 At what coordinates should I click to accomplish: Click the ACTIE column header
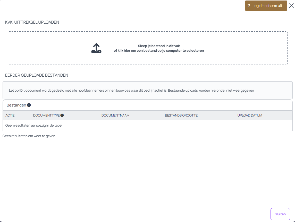10,116
